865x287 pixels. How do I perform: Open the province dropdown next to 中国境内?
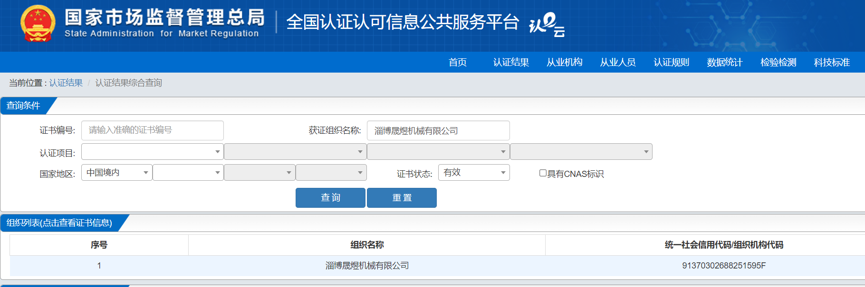188,173
